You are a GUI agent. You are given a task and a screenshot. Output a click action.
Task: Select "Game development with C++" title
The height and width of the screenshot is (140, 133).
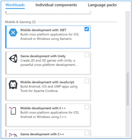tap(42, 134)
